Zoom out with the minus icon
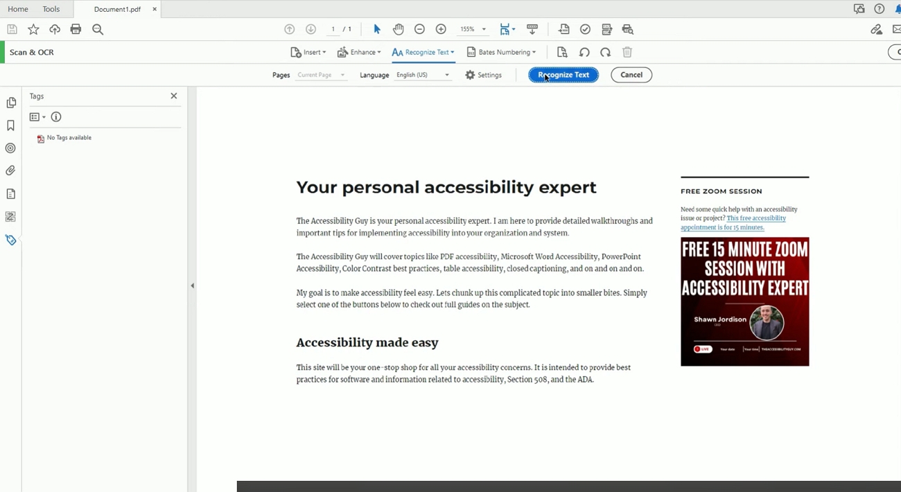This screenshot has width=901, height=492. click(419, 29)
